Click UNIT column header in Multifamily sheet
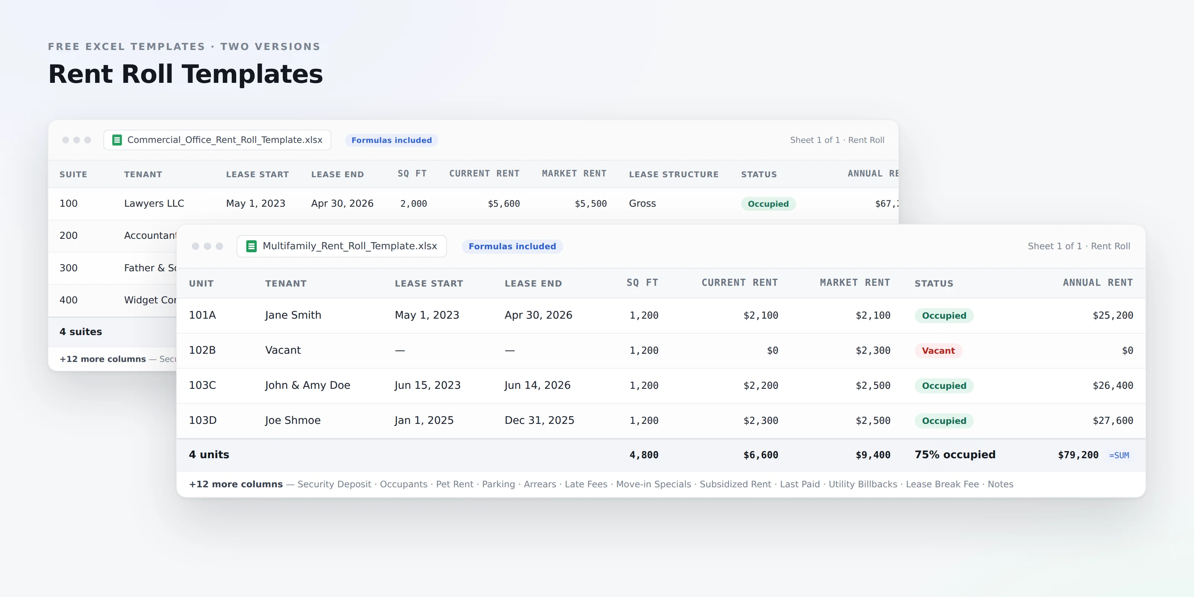Image resolution: width=1194 pixels, height=597 pixels. click(x=201, y=283)
